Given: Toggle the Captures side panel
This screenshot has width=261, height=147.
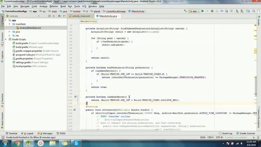Looking at the screenshot, I should click(2, 57).
